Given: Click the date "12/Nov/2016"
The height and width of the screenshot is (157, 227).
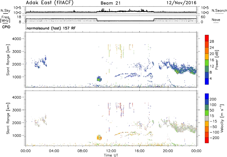Looking at the screenshot, I should [181, 3].
